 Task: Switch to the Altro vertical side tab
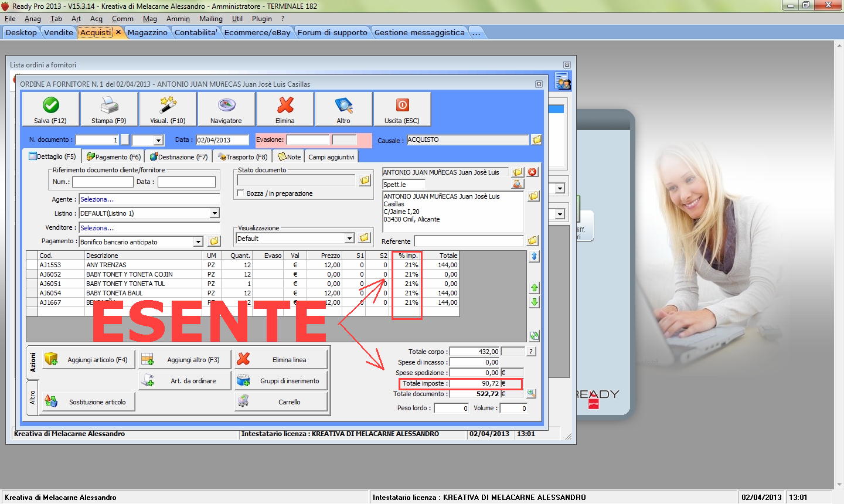tap(32, 397)
